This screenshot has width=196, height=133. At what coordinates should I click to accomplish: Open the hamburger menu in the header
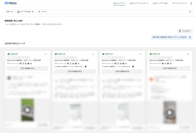191,3
